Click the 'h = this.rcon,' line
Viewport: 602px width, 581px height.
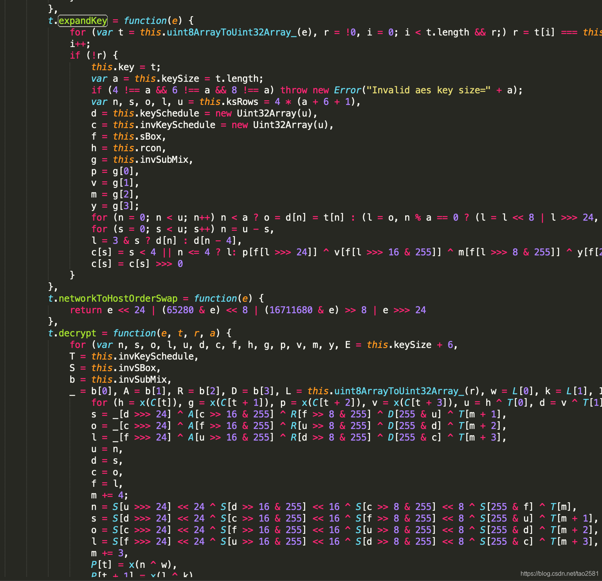tap(129, 148)
